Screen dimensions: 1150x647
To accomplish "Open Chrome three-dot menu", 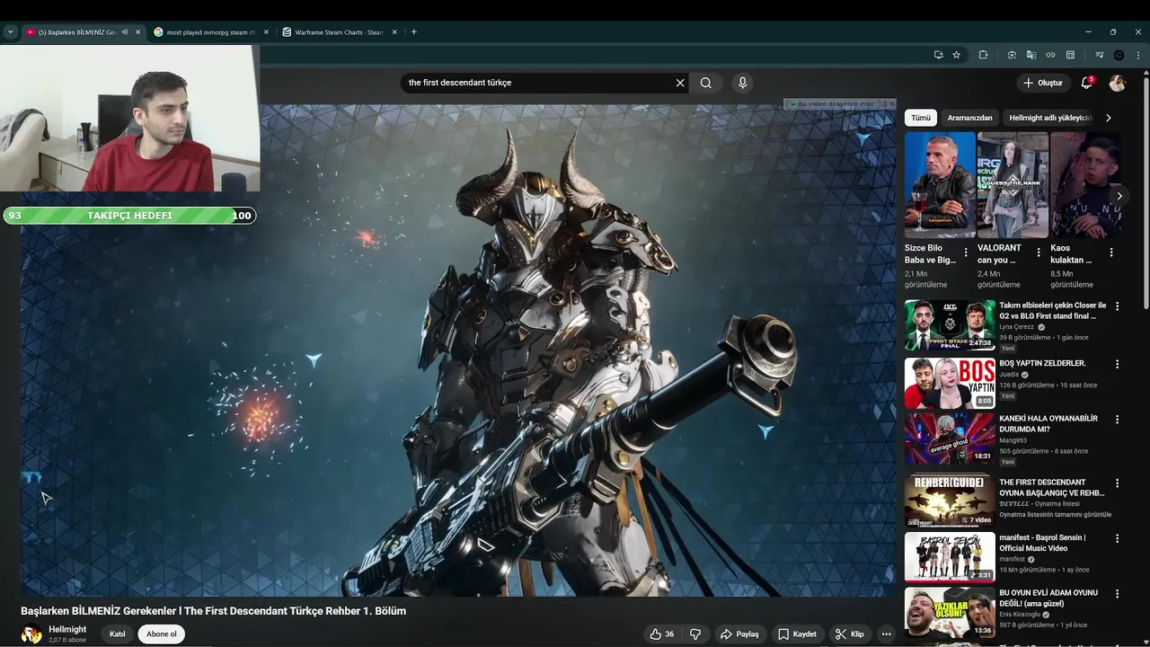I will (1138, 55).
